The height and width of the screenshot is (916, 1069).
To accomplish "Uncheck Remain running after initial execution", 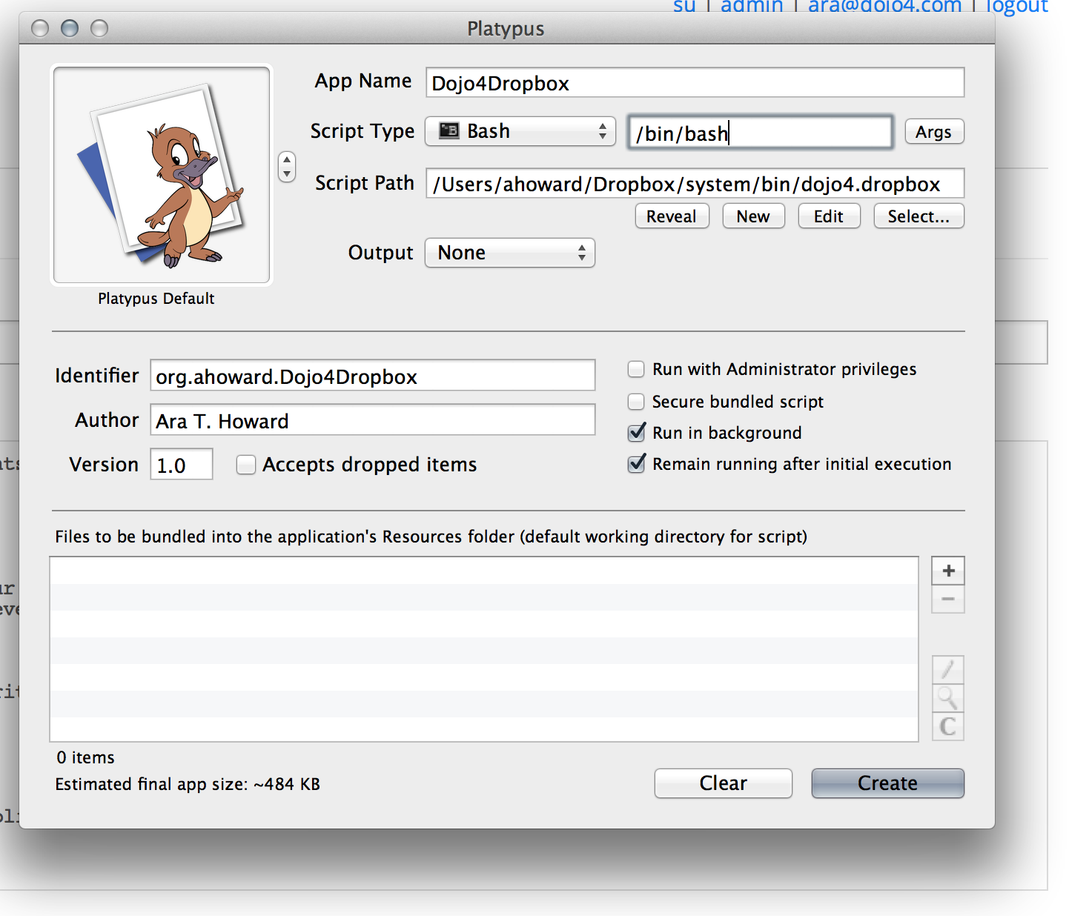I will coord(636,464).
